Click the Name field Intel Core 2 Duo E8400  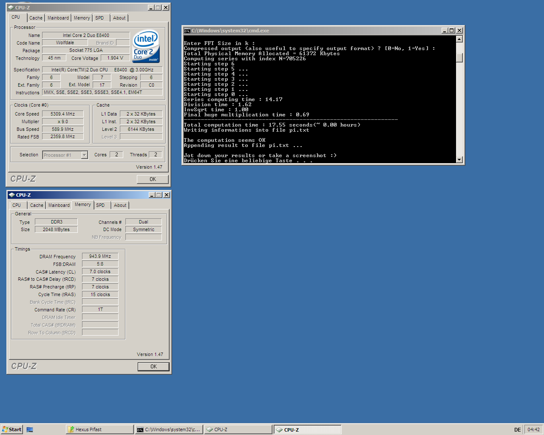[x=86, y=35]
